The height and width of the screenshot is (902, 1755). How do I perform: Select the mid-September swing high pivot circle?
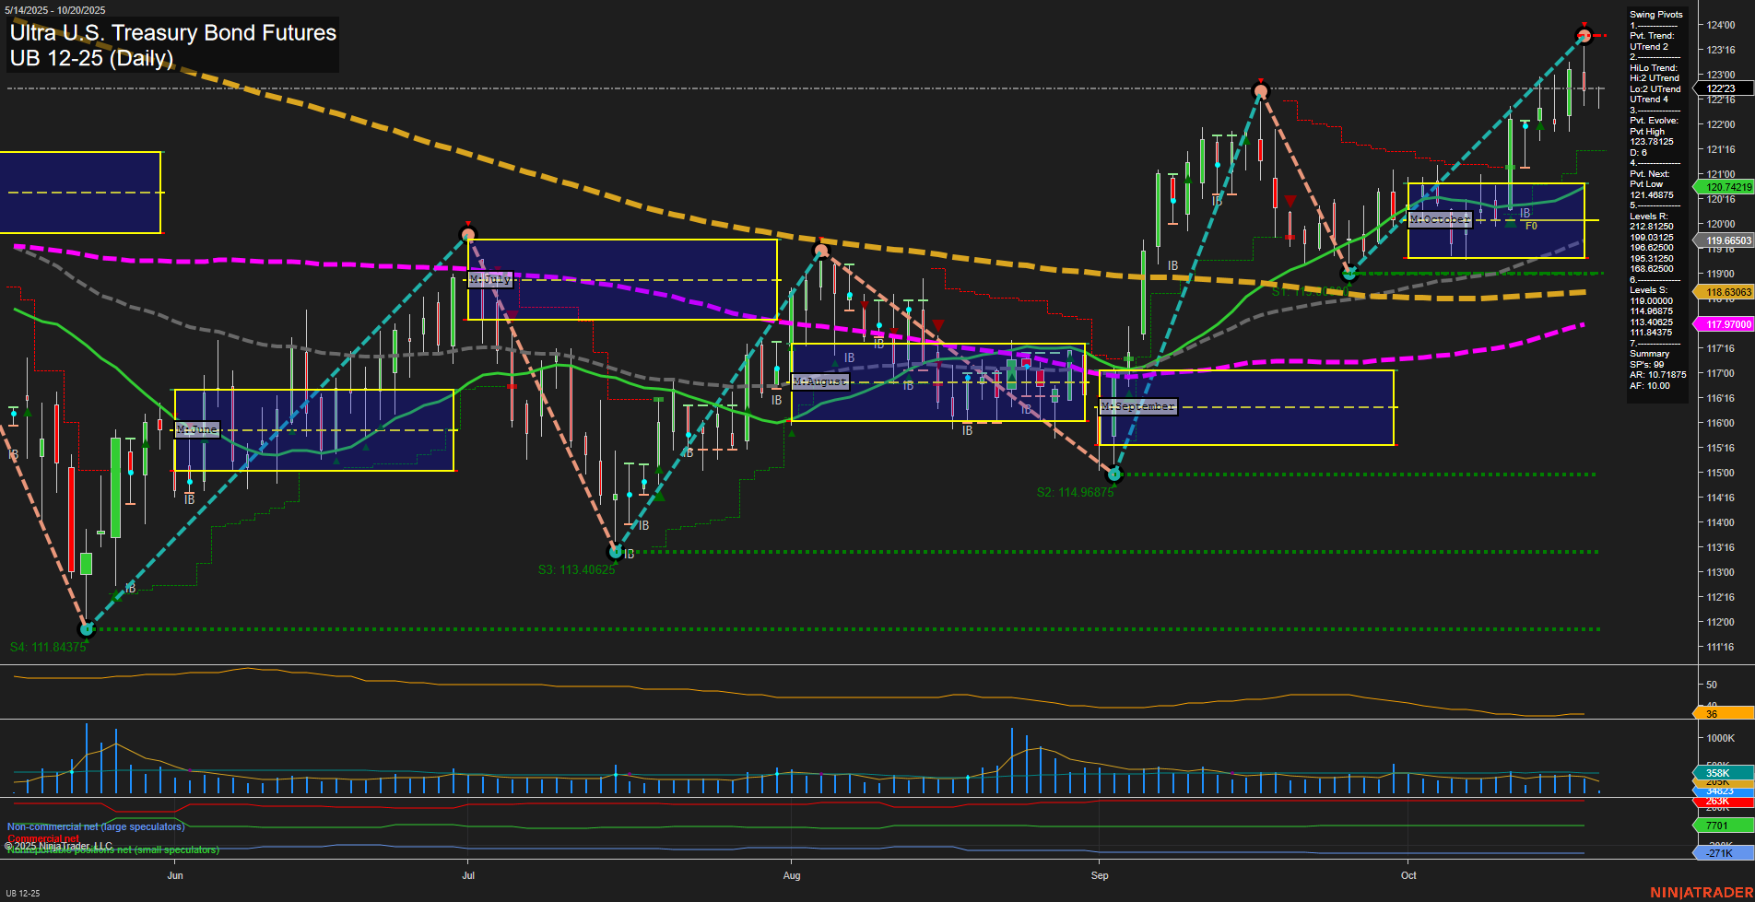pos(1261,90)
